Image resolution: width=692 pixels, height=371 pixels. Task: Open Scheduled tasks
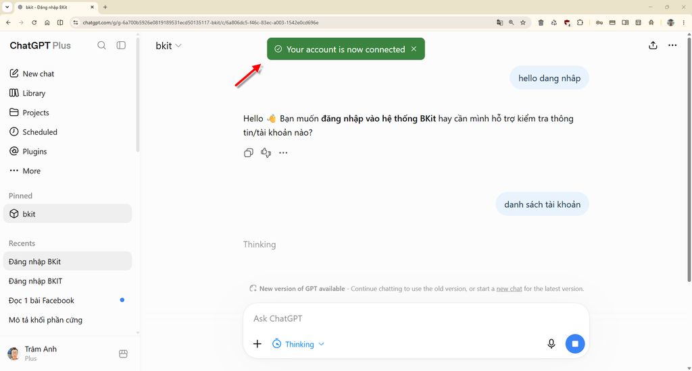[68, 132]
